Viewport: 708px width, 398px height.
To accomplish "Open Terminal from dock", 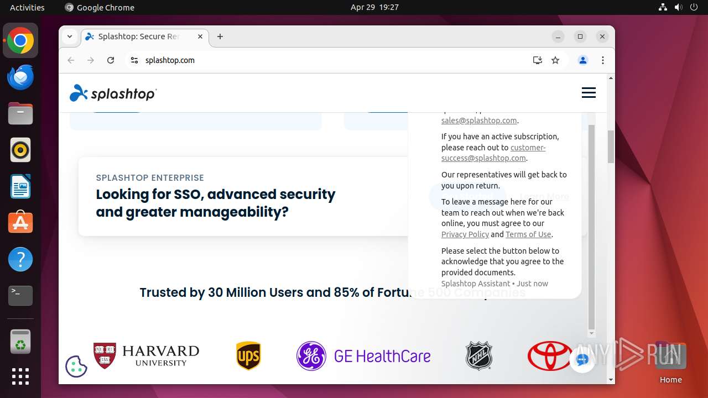I will tap(20, 296).
